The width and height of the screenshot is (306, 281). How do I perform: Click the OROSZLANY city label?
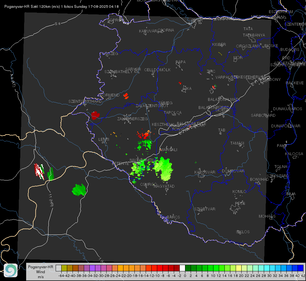248,46
